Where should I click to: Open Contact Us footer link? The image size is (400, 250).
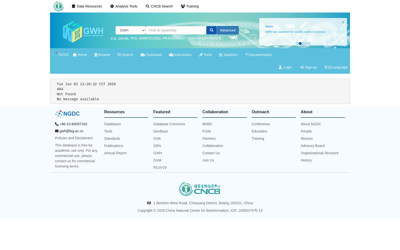tap(211, 153)
